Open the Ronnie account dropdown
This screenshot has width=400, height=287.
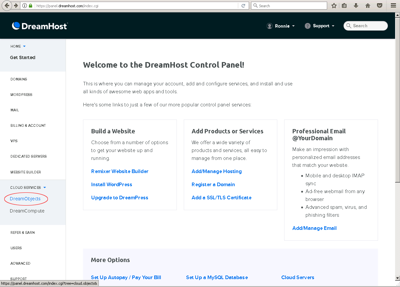(285, 26)
